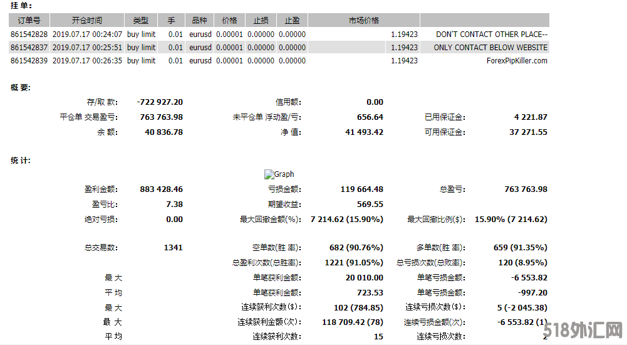This screenshot has width=627, height=345.
Task: Click the 已用保证金 label
Action: [445, 117]
